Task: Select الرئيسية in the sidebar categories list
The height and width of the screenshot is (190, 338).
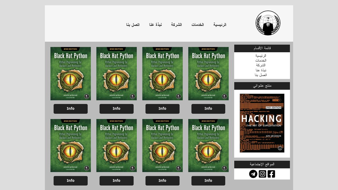Action: tap(261, 56)
